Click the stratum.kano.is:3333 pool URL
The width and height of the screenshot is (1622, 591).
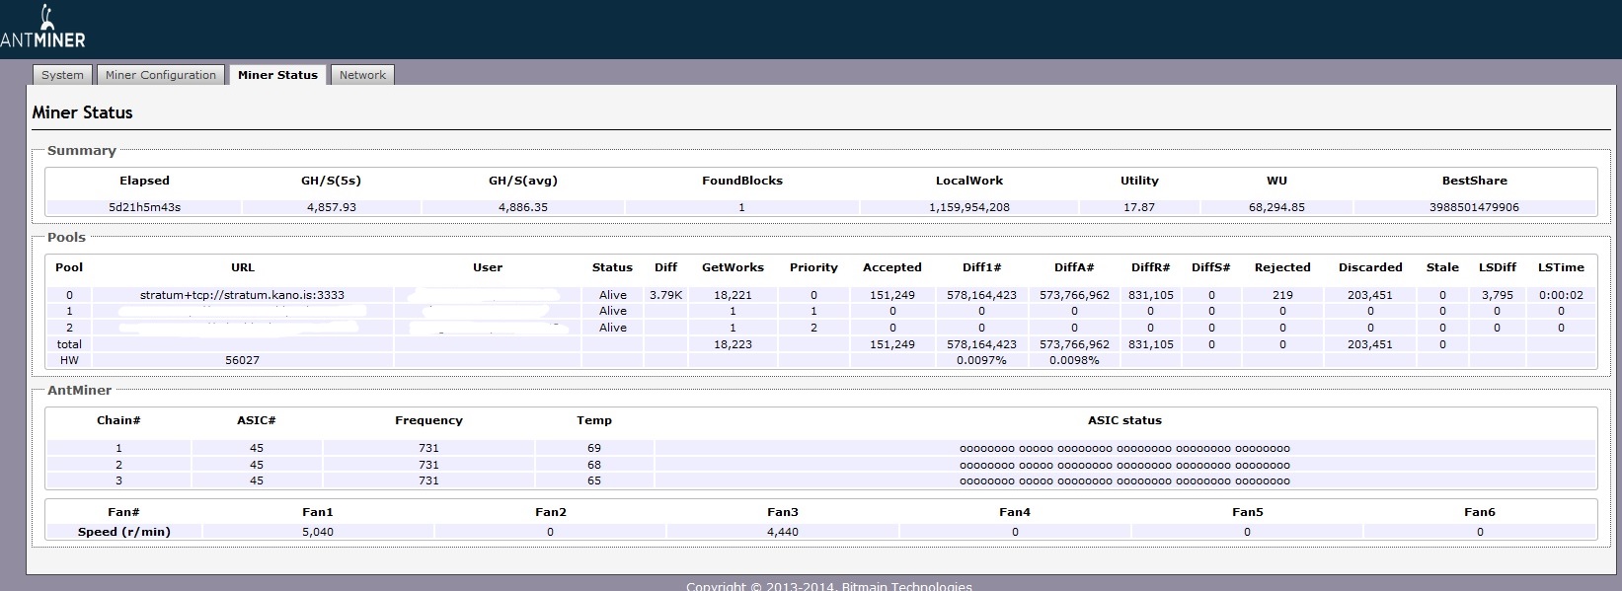pos(242,295)
